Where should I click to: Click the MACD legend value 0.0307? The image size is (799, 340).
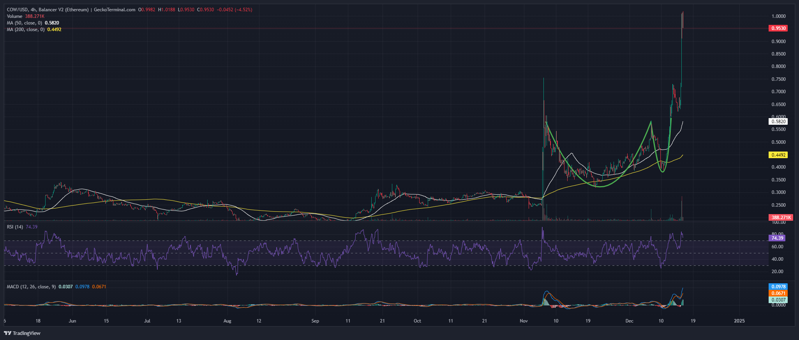point(65,287)
